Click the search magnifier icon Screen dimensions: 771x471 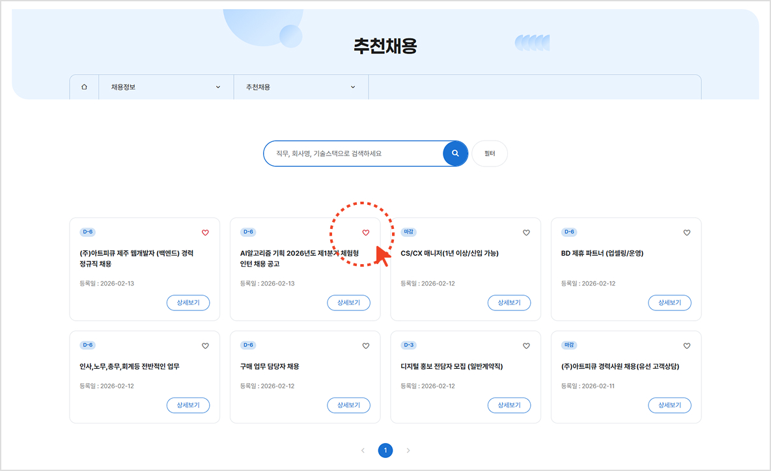click(x=455, y=153)
